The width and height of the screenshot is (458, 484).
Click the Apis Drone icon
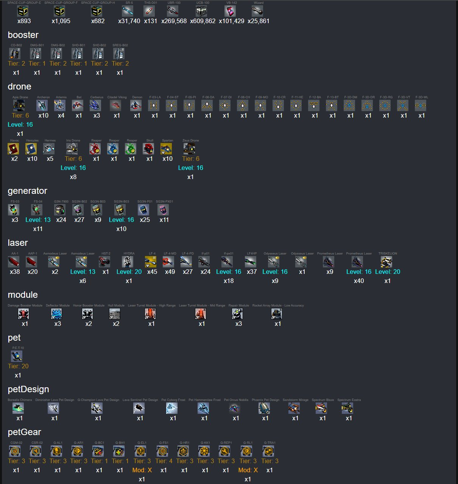pyautogui.click(x=19, y=105)
